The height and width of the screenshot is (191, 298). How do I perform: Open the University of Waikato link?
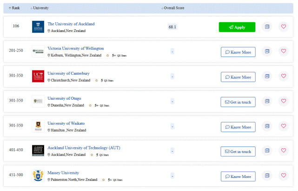point(66,123)
